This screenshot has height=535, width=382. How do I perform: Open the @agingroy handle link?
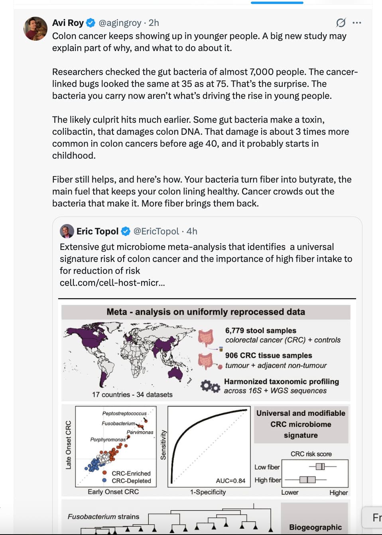tap(120, 23)
